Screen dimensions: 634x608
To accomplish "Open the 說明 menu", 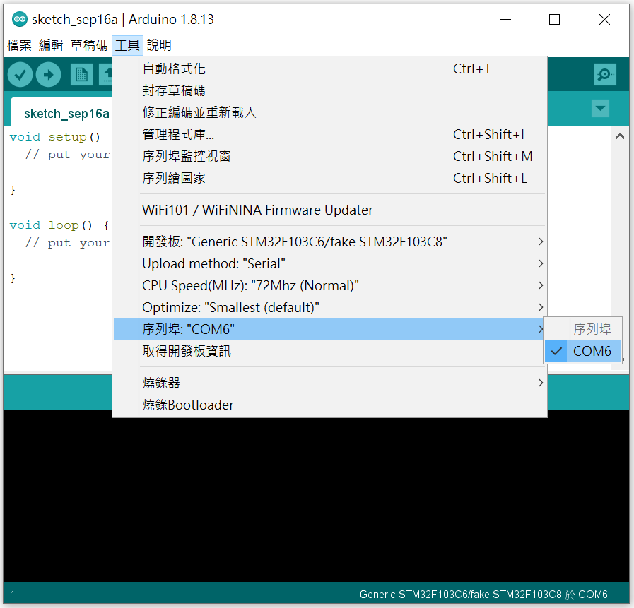I will point(159,45).
